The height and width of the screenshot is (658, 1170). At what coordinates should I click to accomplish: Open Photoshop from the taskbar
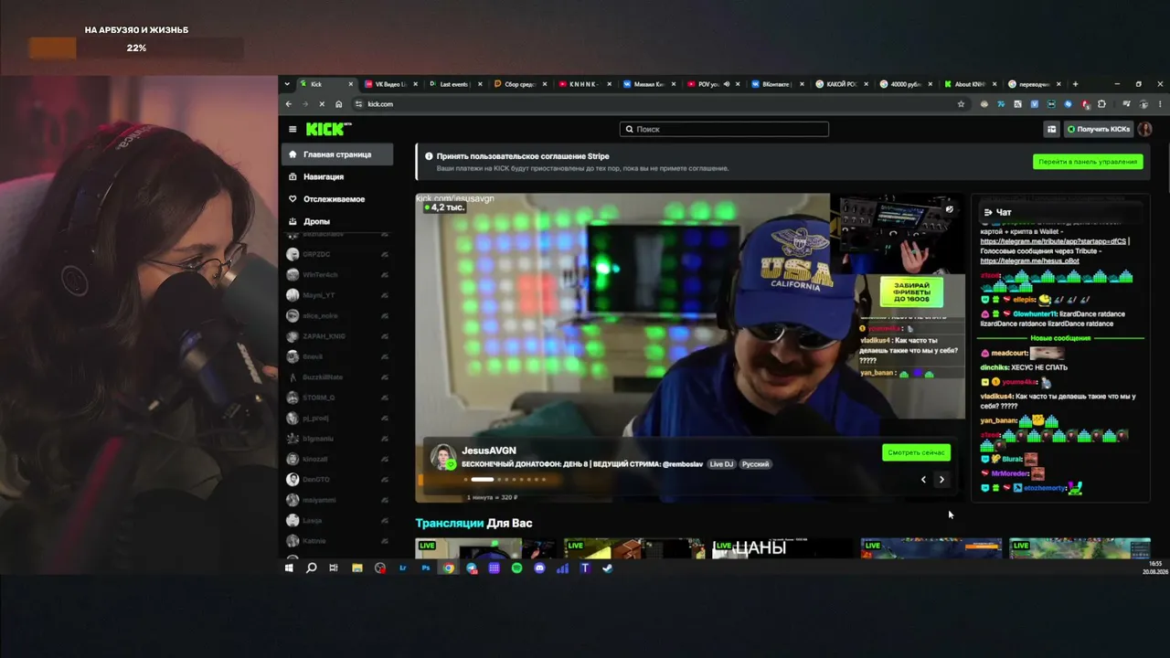click(x=426, y=568)
